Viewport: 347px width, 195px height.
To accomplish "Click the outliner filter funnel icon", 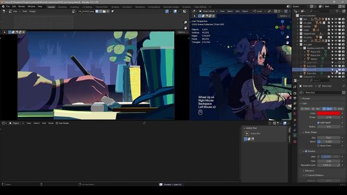I will click(337, 11).
